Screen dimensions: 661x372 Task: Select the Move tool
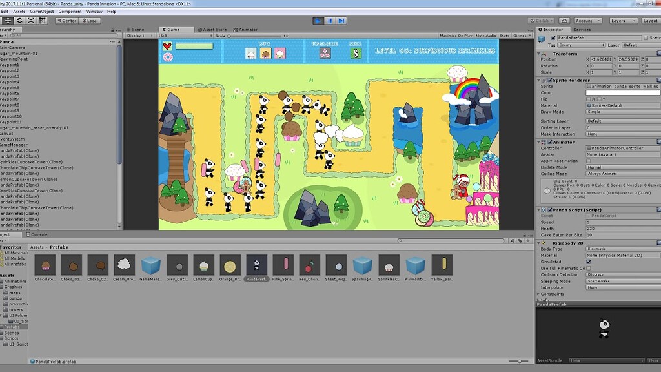[x=8, y=21]
